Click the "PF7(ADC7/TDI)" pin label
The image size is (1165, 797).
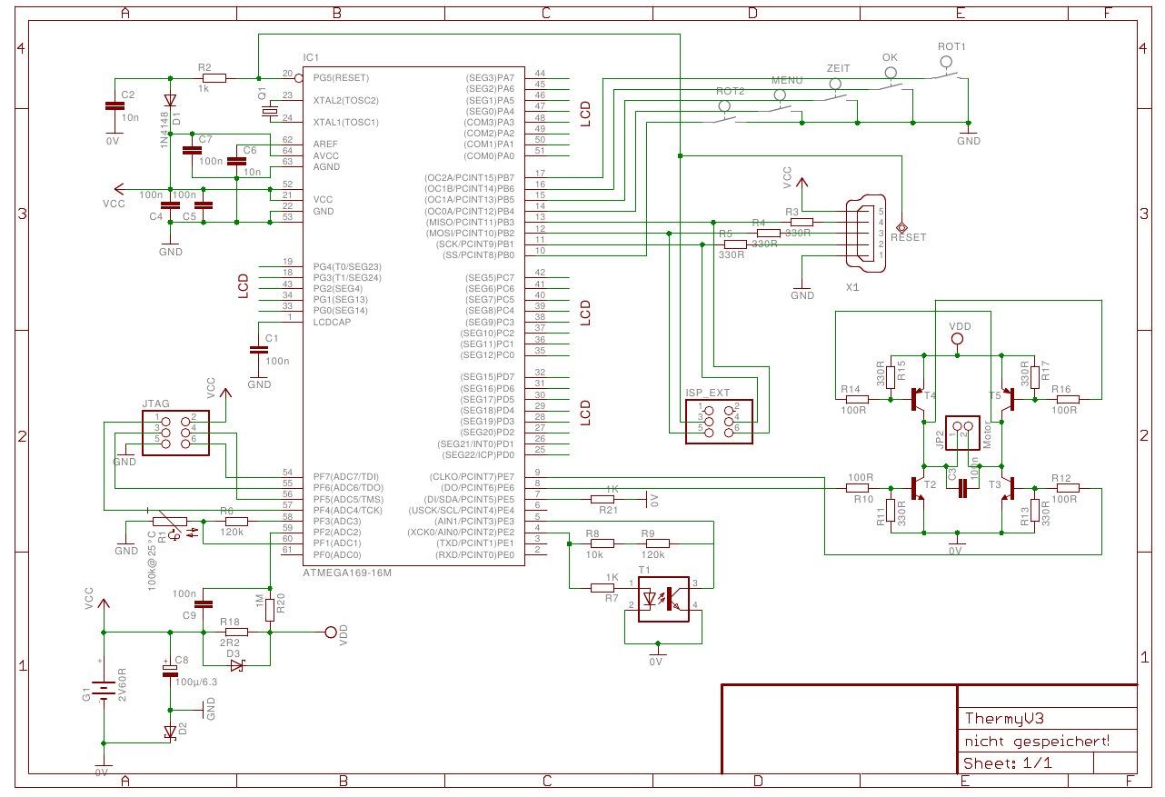click(345, 476)
